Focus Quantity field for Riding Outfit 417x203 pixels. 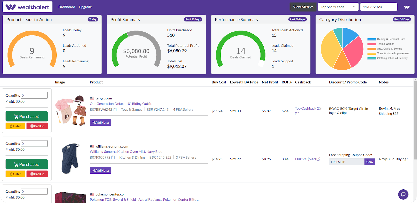coord(34,95)
